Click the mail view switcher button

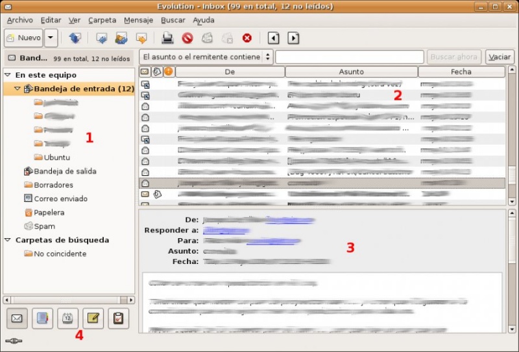coord(17,318)
